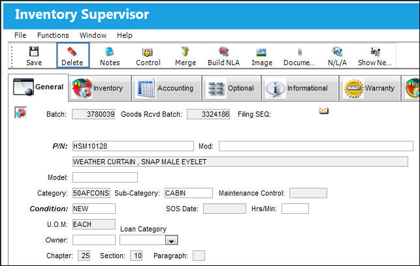Click into the Mod field
420x266 pixels.
[316, 146]
